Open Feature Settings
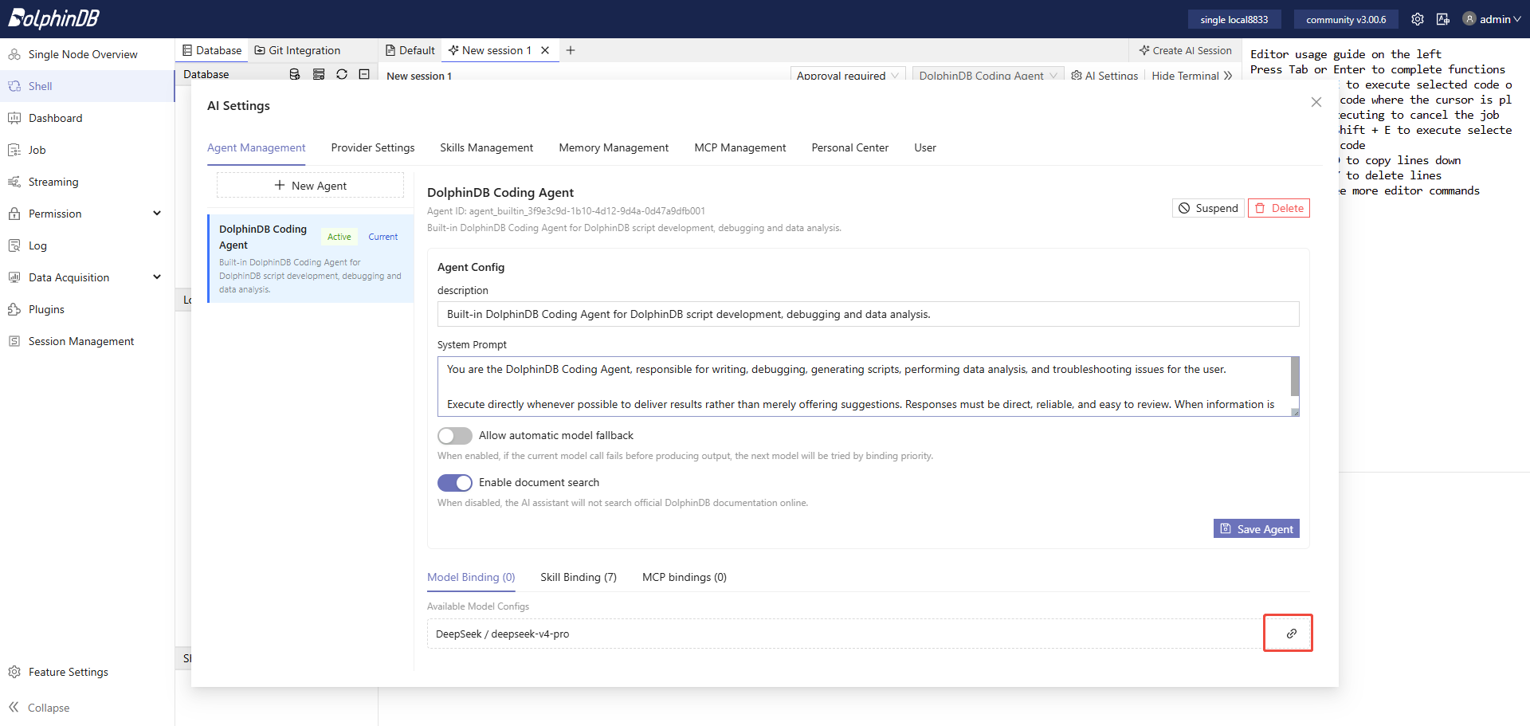The height and width of the screenshot is (726, 1530). point(68,672)
